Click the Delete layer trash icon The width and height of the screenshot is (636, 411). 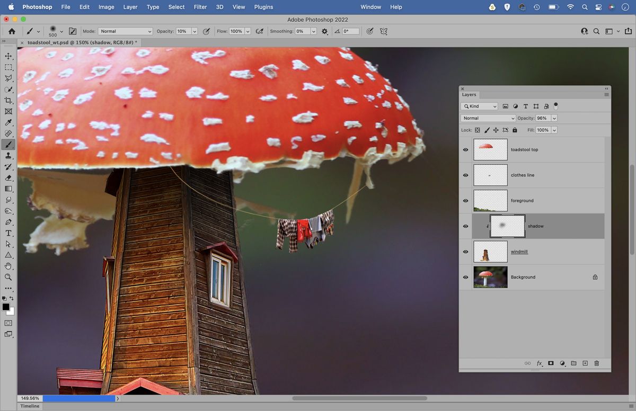click(x=597, y=363)
